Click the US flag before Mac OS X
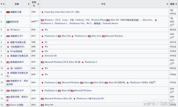The image size is (178, 107). point(92,83)
